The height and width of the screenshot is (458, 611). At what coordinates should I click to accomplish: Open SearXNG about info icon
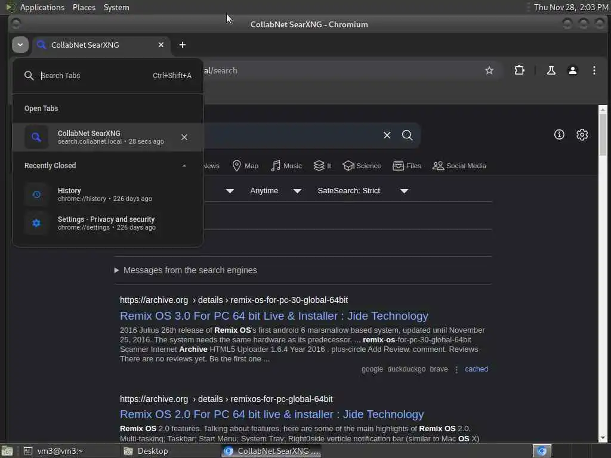point(559,135)
